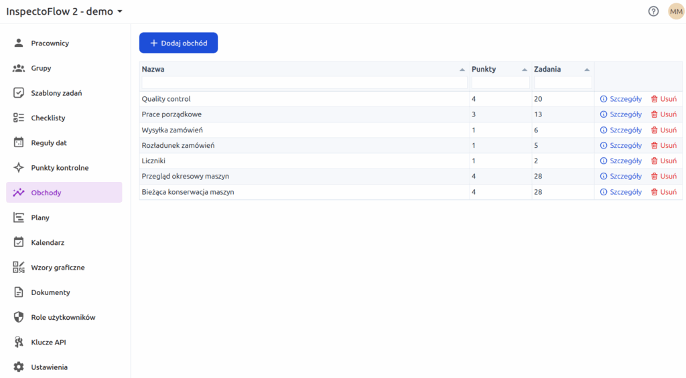This screenshot has height=378, width=686.
Task: Click the Wzory graficzne QR icon
Action: pos(19,268)
